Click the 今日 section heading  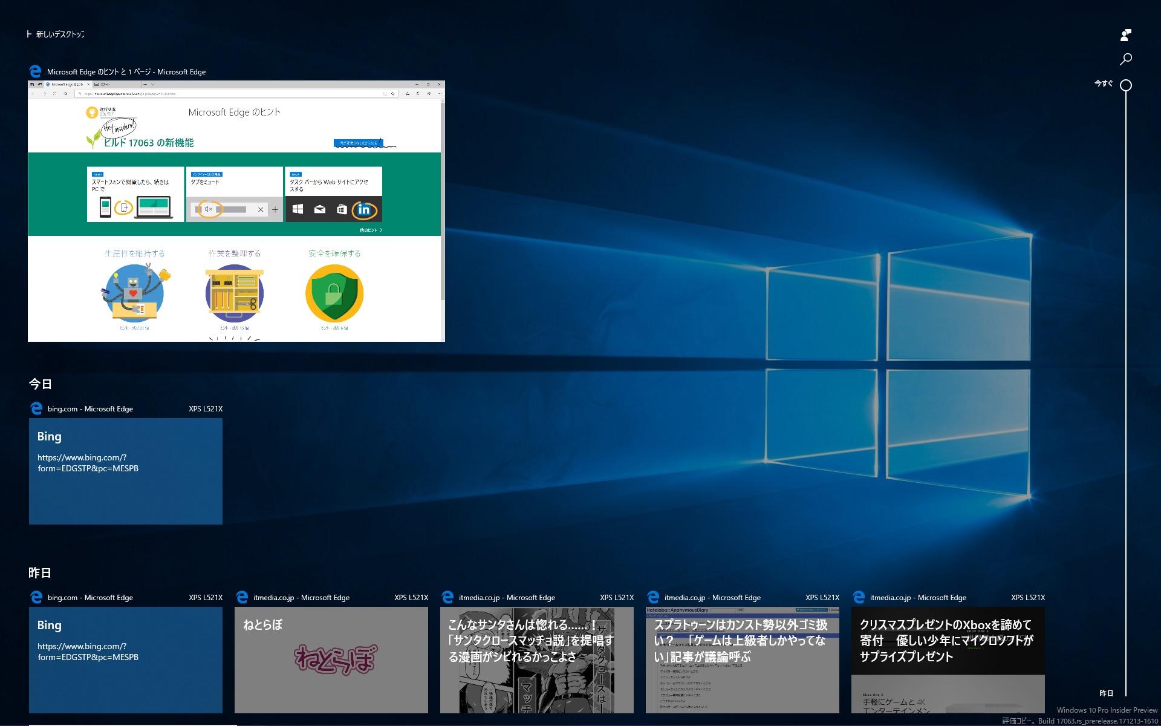point(41,384)
